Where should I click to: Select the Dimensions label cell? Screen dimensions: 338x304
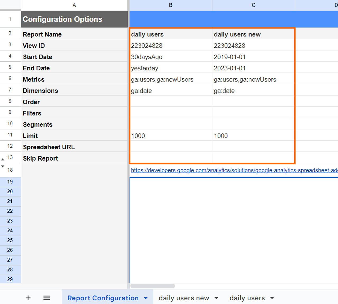[x=74, y=90]
